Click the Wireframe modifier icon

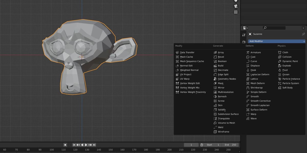coord(215,132)
